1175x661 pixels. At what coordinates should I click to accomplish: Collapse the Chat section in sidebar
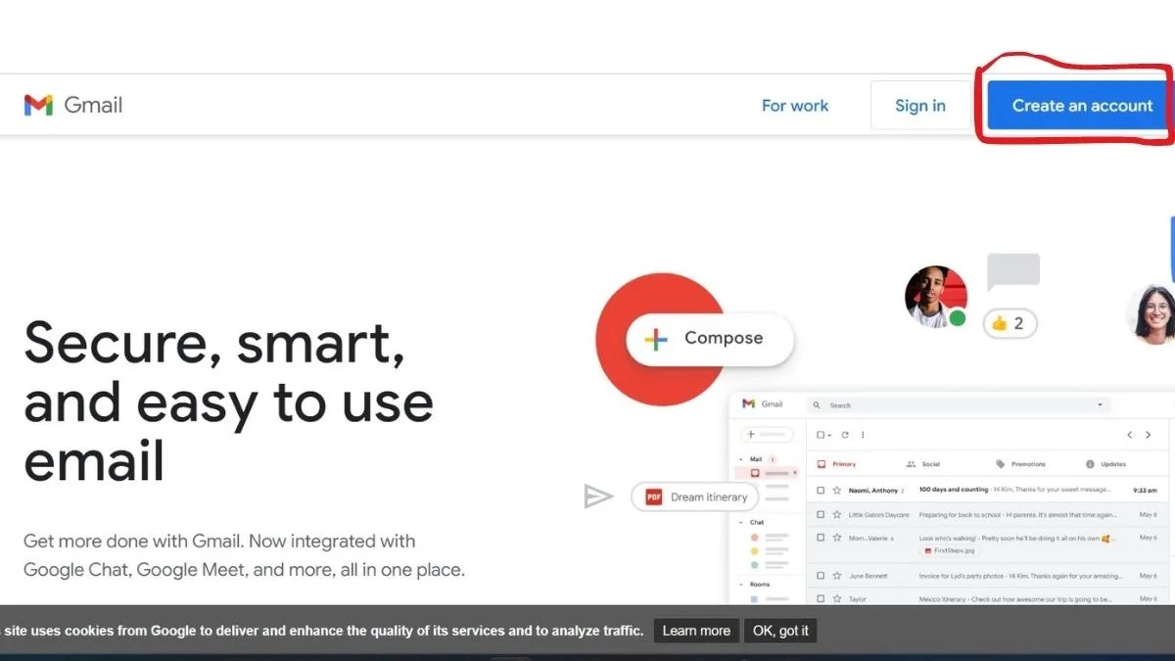click(741, 522)
